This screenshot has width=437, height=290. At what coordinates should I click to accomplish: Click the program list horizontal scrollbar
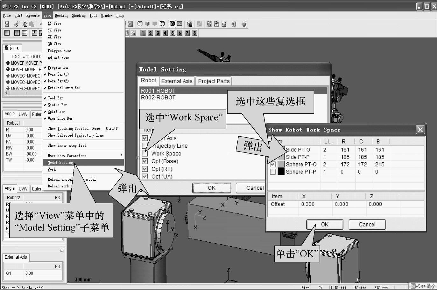(x=23, y=93)
